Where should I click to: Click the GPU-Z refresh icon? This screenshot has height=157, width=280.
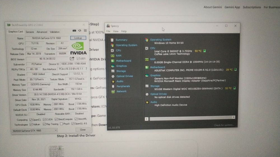pos(80,31)
